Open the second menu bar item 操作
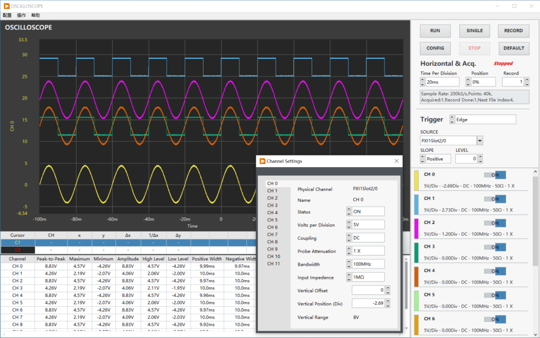 pyautogui.click(x=21, y=15)
